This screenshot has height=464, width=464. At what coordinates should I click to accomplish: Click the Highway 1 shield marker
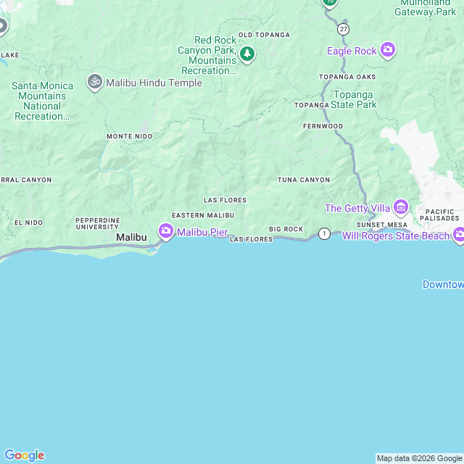click(324, 233)
